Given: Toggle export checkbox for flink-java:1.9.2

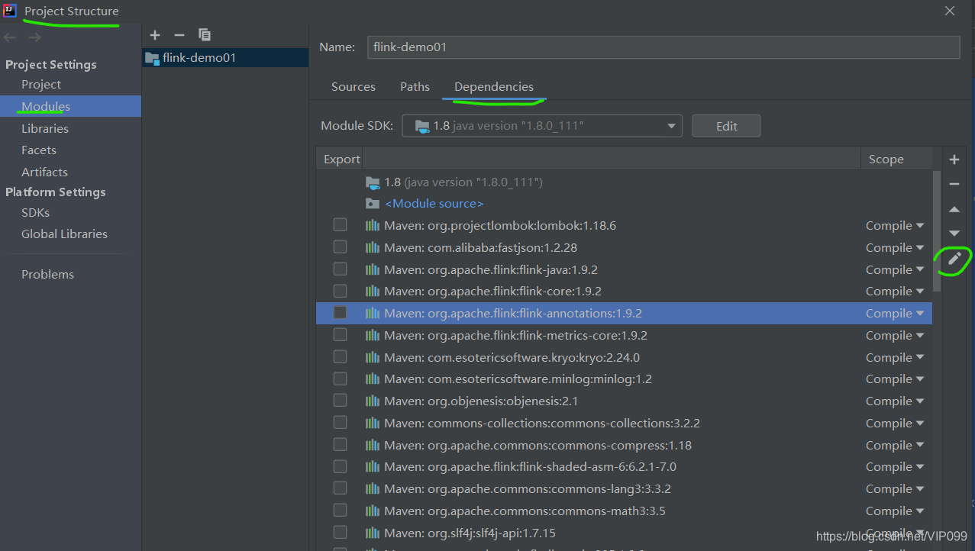Looking at the screenshot, I should [340, 269].
